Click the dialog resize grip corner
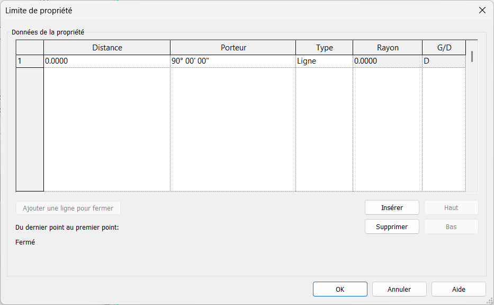 [489, 300]
